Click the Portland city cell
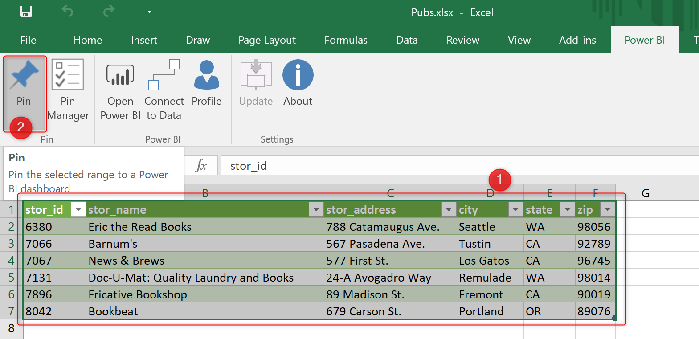The height and width of the screenshot is (339, 699). tap(490, 311)
